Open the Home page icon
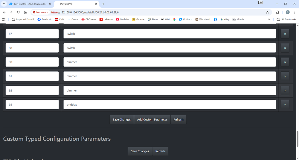Image resolution: width=299 pixels, height=160 pixels. coord(25,12)
